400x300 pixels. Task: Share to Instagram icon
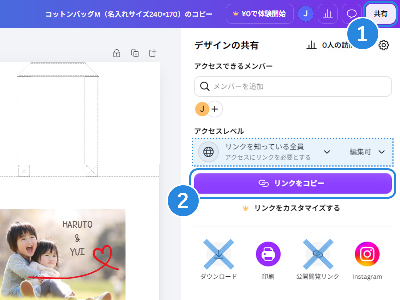367,260
